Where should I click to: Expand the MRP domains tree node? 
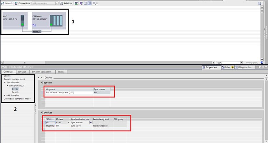pyautogui.click(x=5, y=95)
